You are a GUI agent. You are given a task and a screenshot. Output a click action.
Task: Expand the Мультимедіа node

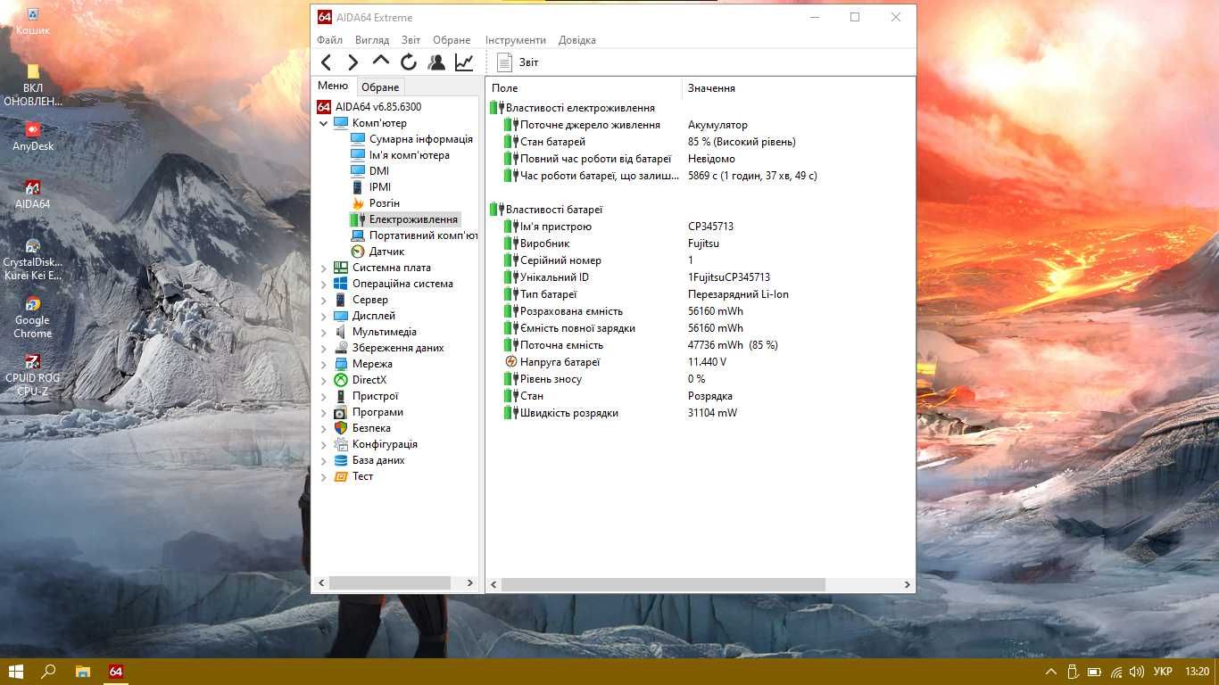324,332
